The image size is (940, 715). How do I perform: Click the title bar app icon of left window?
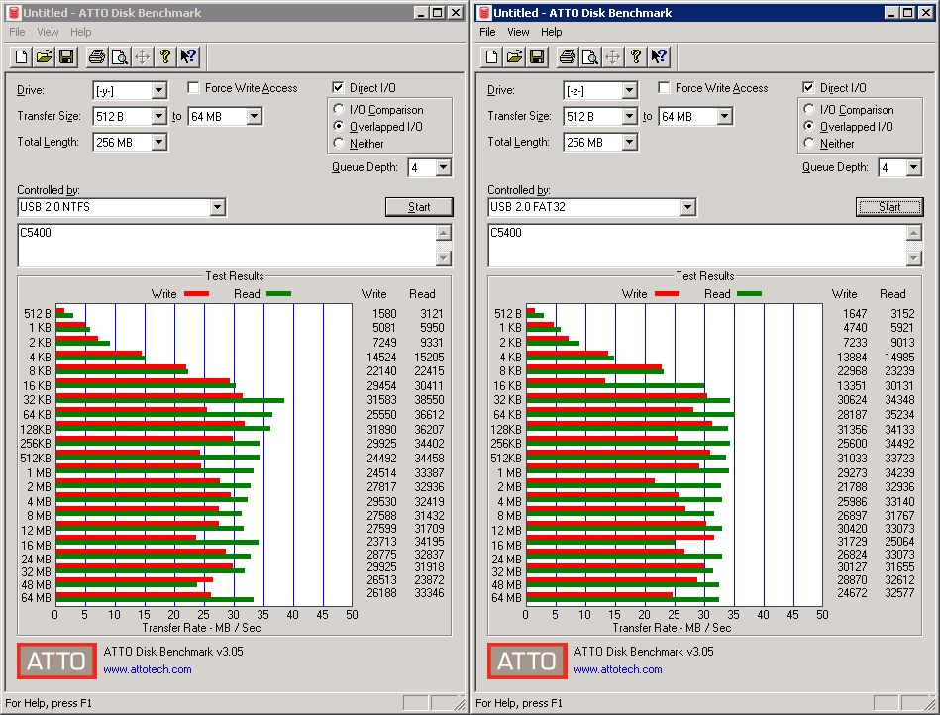pyautogui.click(x=14, y=13)
